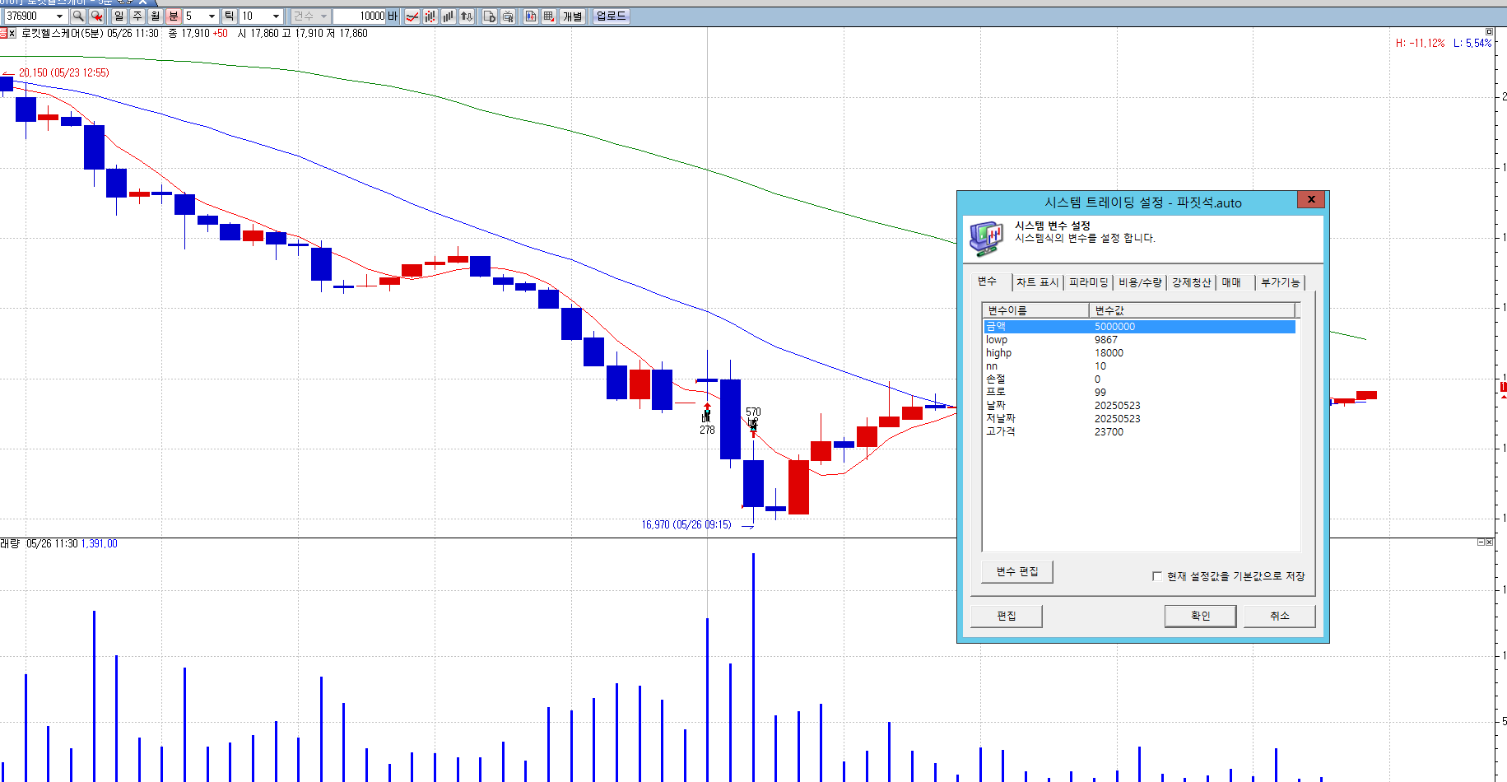1507x782 pixels.
Task: Click the up-down arrows toolbar icon
Action: pyautogui.click(x=467, y=16)
